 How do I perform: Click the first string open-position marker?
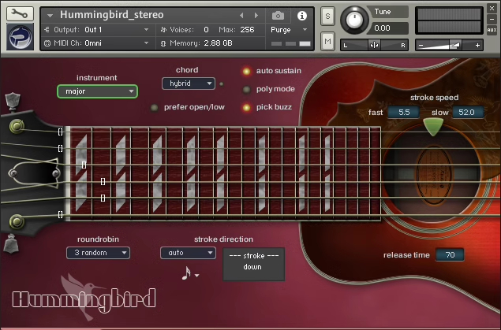point(61,132)
